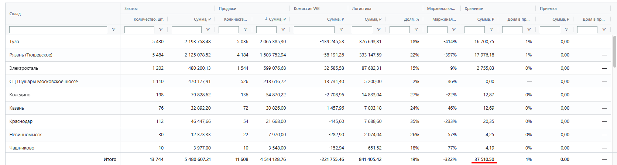Open filter icon for Логистика Сумма column
The width and height of the screenshot is (617, 165).
pyautogui.click(x=378, y=30)
